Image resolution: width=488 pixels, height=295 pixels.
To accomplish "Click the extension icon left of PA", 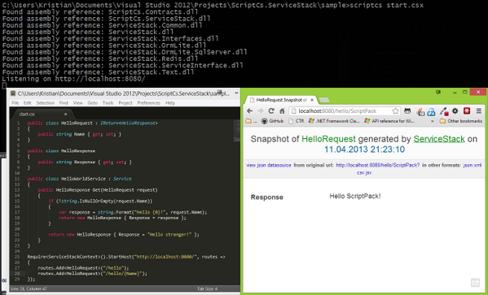I will click(x=420, y=111).
